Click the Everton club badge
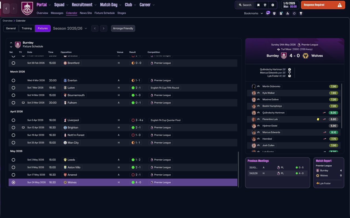This screenshot has height=218, width=350. click(x=65, y=80)
